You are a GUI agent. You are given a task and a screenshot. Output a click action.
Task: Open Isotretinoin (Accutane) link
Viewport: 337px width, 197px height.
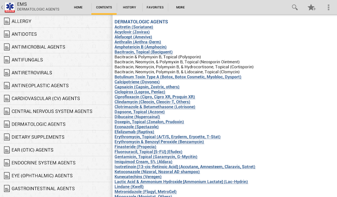point(185,167)
